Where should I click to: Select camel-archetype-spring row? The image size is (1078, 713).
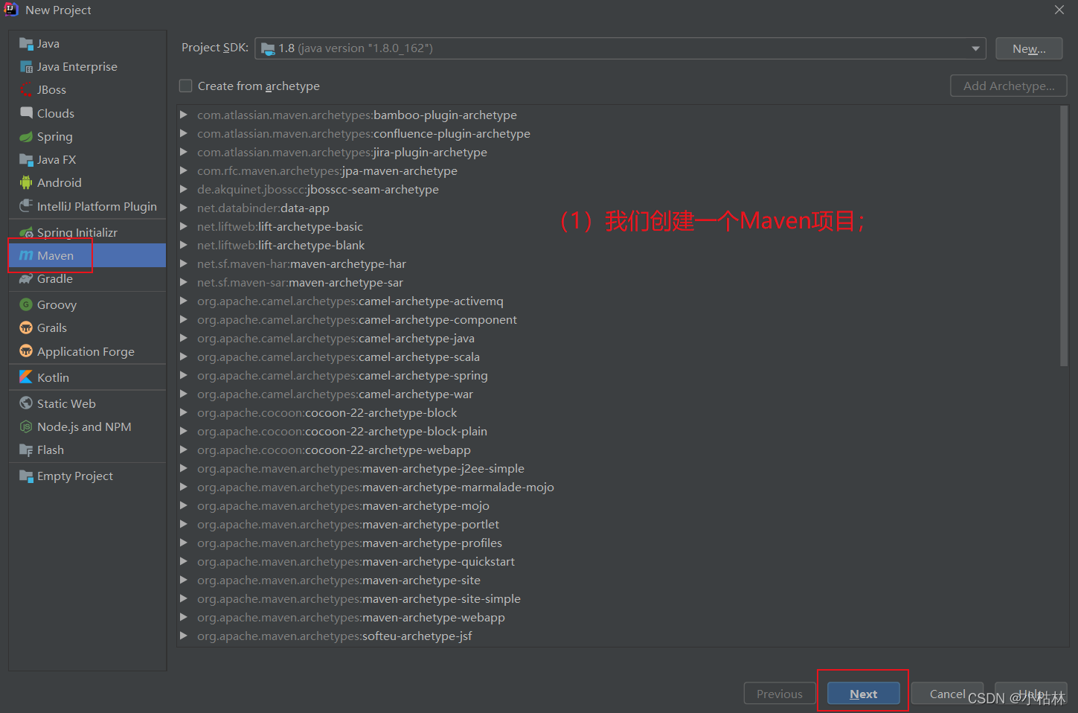click(x=617, y=376)
